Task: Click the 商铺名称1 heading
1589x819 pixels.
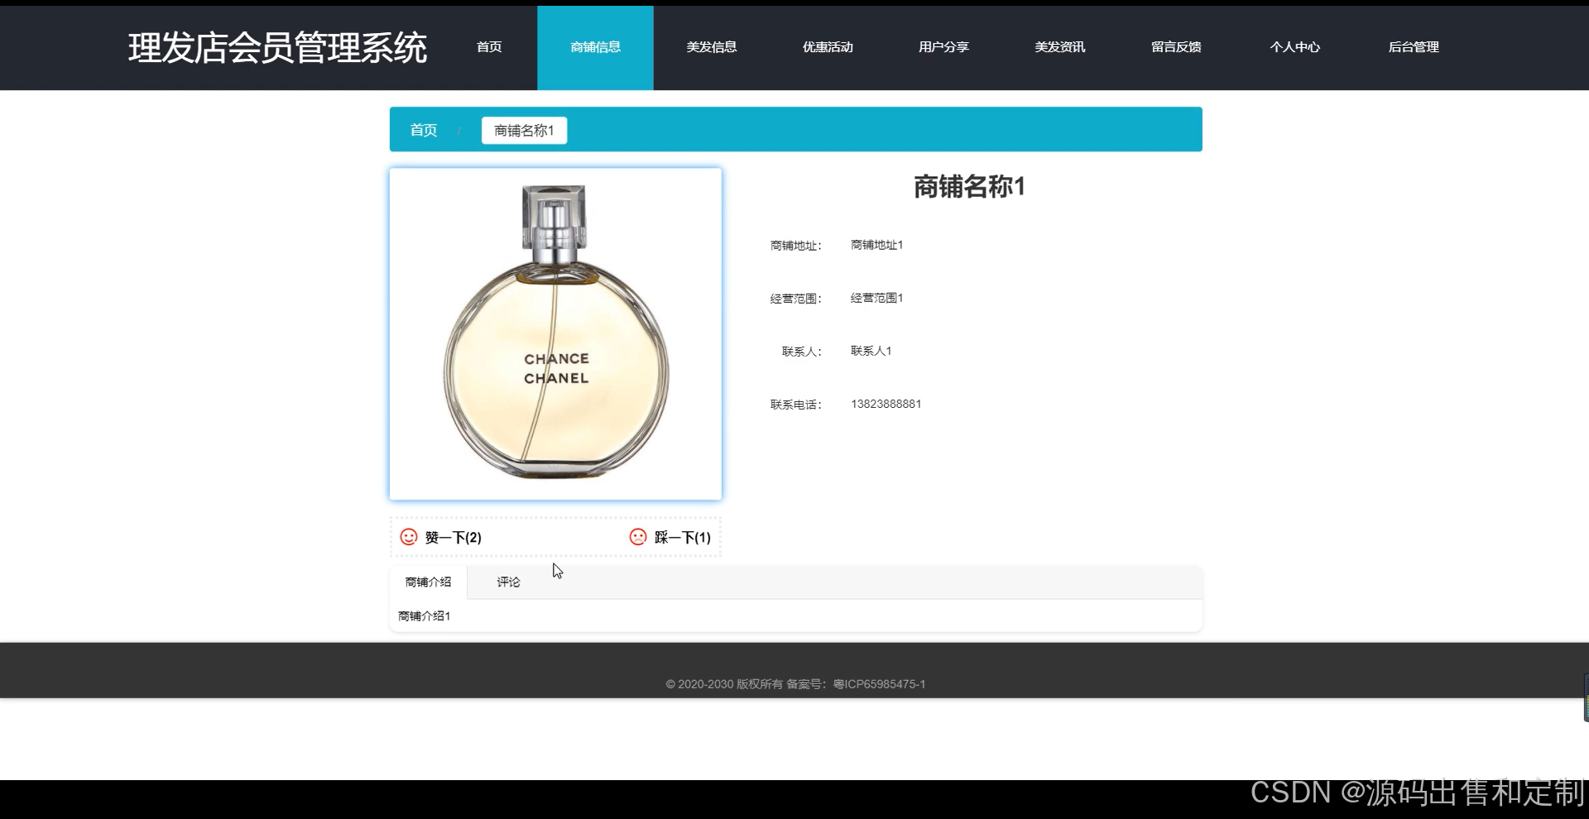Action: coord(970,187)
